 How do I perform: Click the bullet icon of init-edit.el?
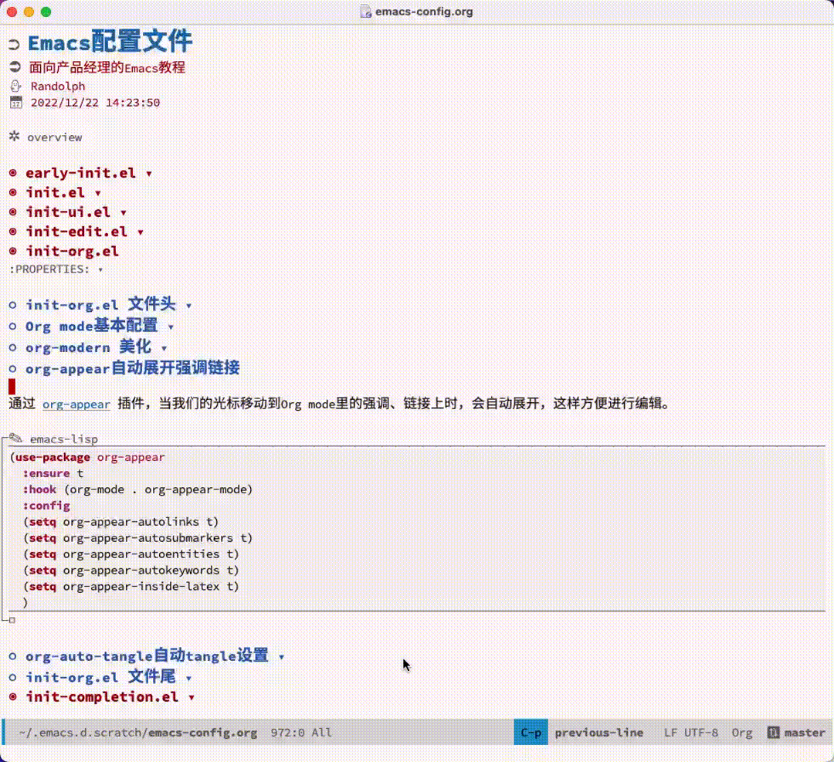(x=13, y=232)
